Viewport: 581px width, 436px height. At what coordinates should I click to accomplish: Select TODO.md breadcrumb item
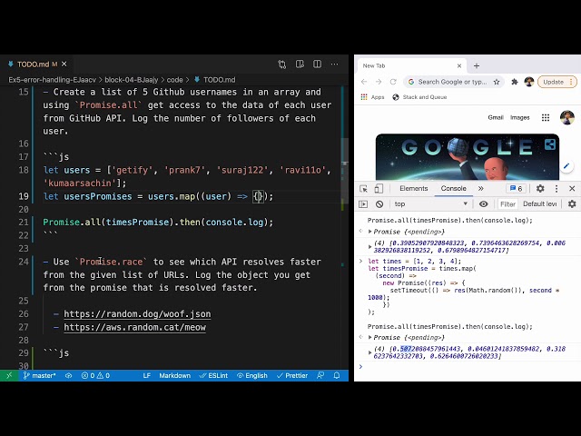coord(215,80)
